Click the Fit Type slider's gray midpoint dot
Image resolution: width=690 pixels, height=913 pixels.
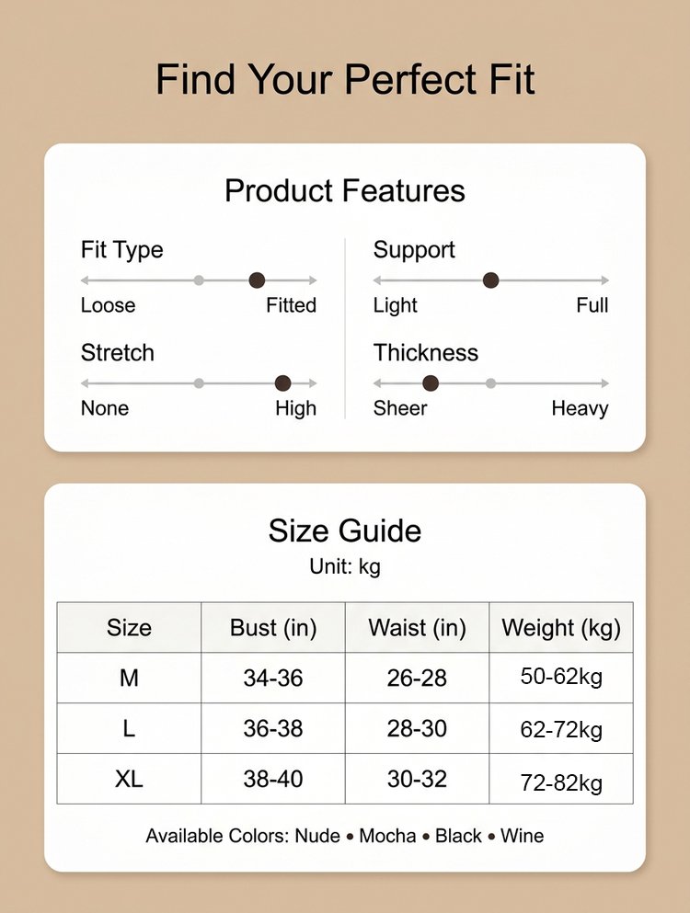[199, 280]
